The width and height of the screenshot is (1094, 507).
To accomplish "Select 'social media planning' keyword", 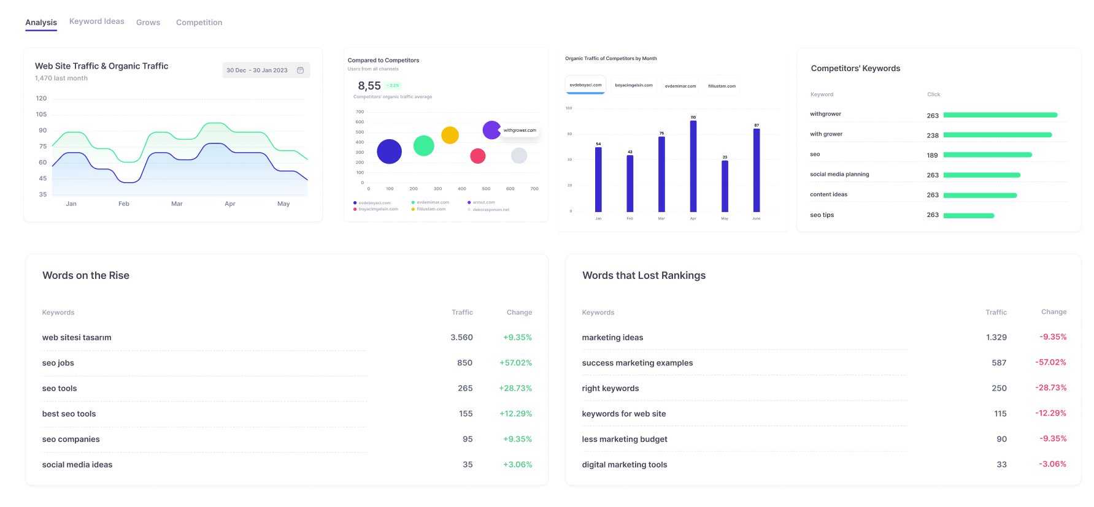I will pos(839,175).
